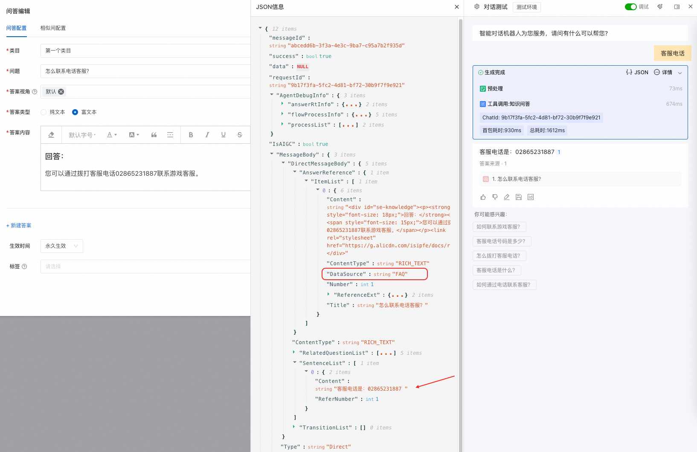The image size is (697, 452).
Task: Click the save icon under the answer
Action: (519, 197)
